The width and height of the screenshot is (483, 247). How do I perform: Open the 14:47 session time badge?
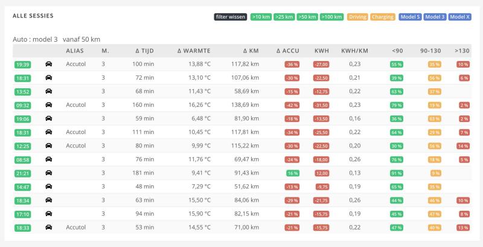(22, 187)
